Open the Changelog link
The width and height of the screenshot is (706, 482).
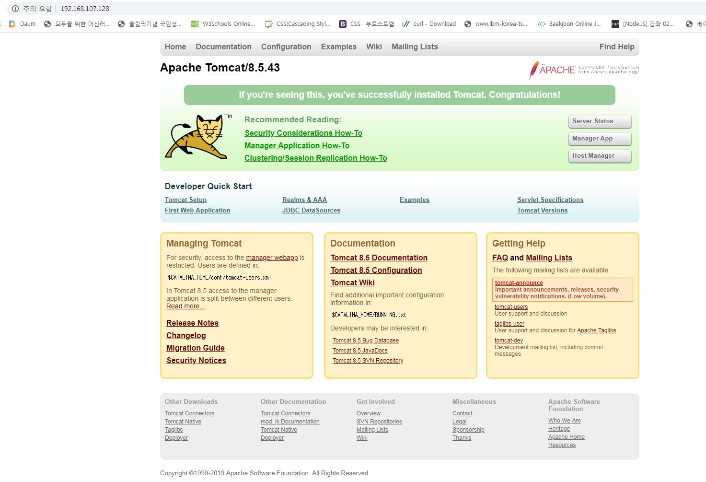click(186, 336)
